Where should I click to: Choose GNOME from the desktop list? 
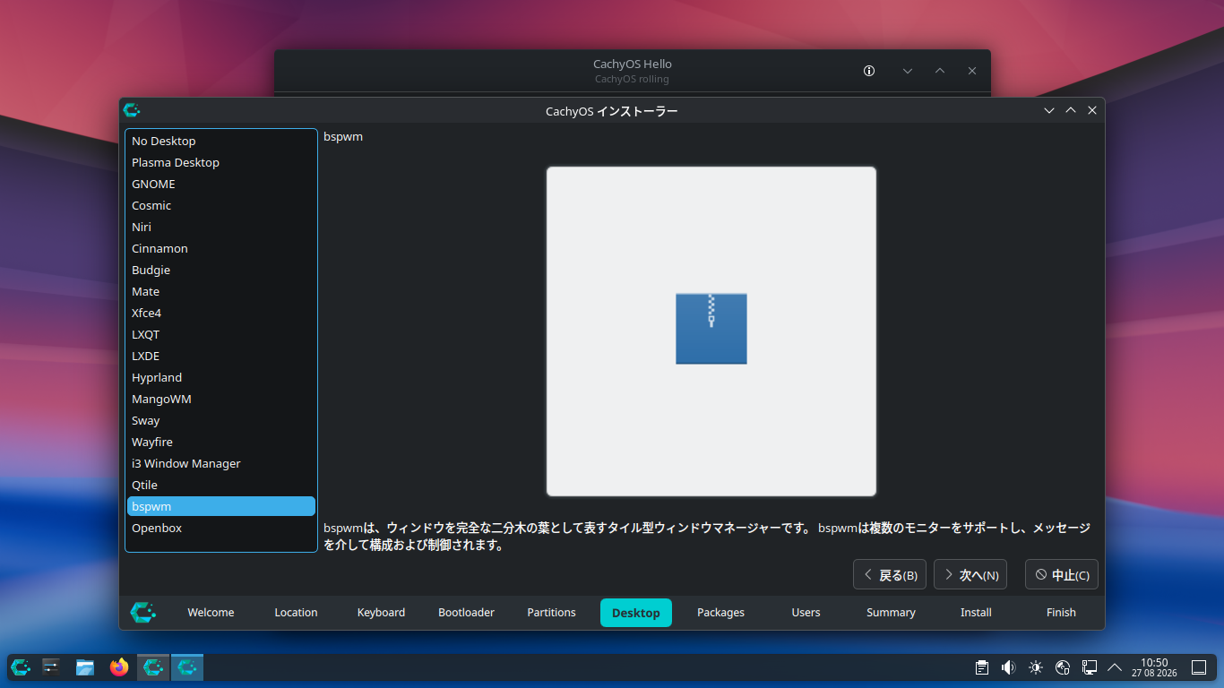[x=221, y=184]
